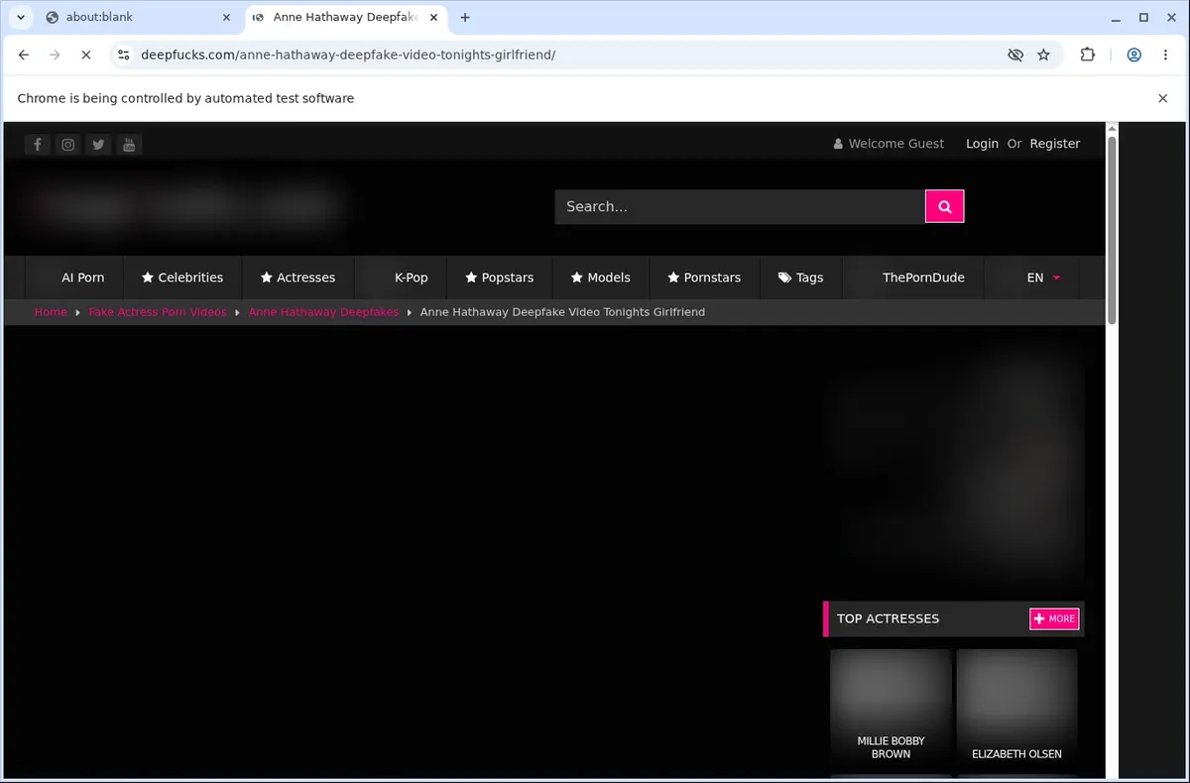Viewport: 1190px width, 783px height.
Task: Click into the Search field
Action: pos(740,206)
